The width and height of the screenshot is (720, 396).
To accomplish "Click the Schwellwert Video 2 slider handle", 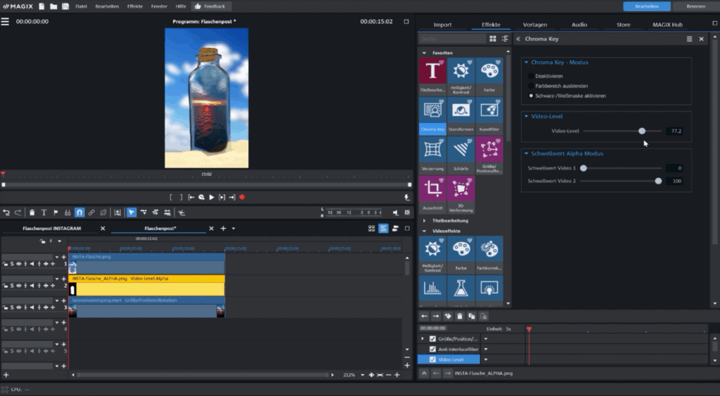I will (x=658, y=181).
